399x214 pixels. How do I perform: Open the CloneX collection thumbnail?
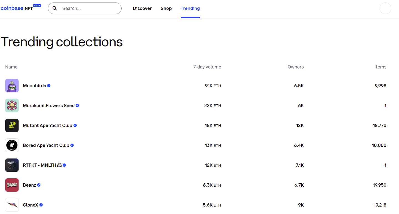(x=12, y=205)
